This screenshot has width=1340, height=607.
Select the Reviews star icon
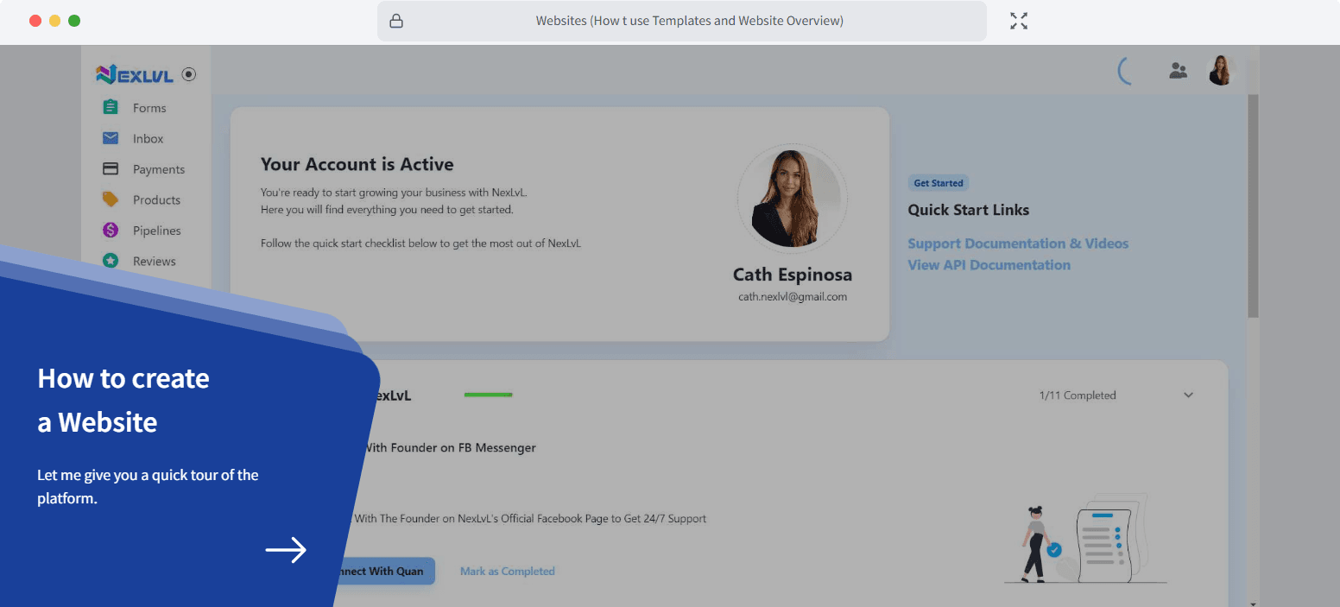(111, 260)
